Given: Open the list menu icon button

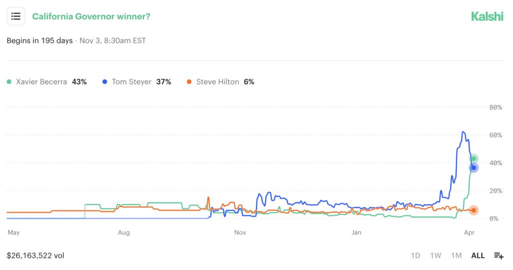Looking at the screenshot, I should tap(16, 16).
